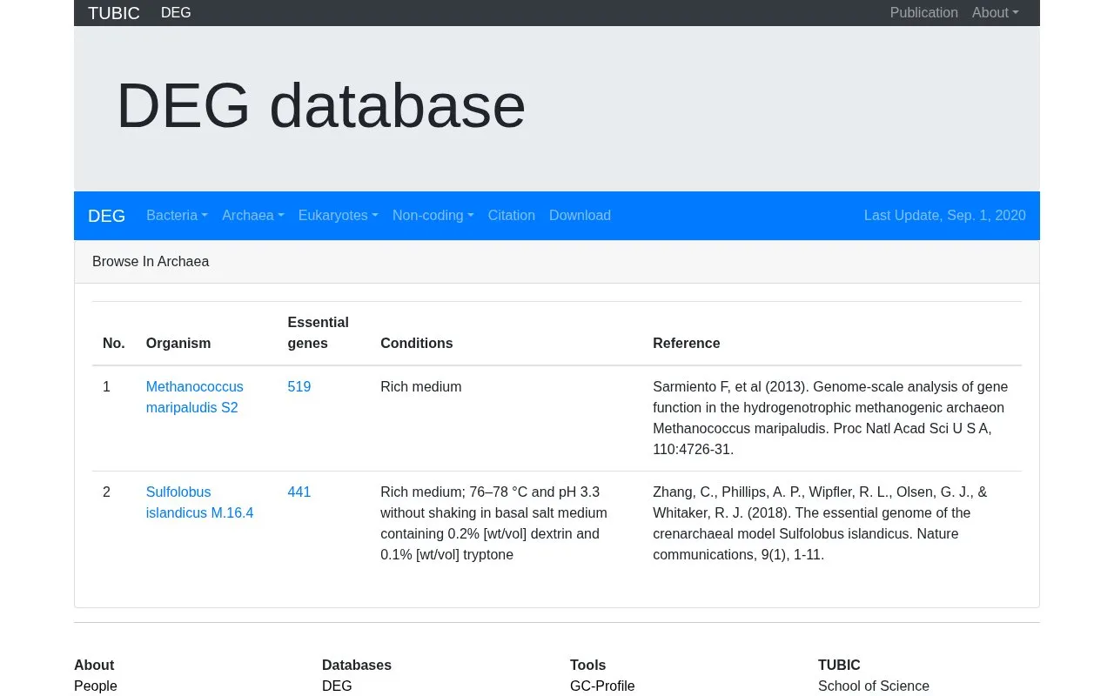This screenshot has width=1114, height=696.
Task: Click the Sulfolobus 76–78 °C conditions cell
Action: [493, 523]
